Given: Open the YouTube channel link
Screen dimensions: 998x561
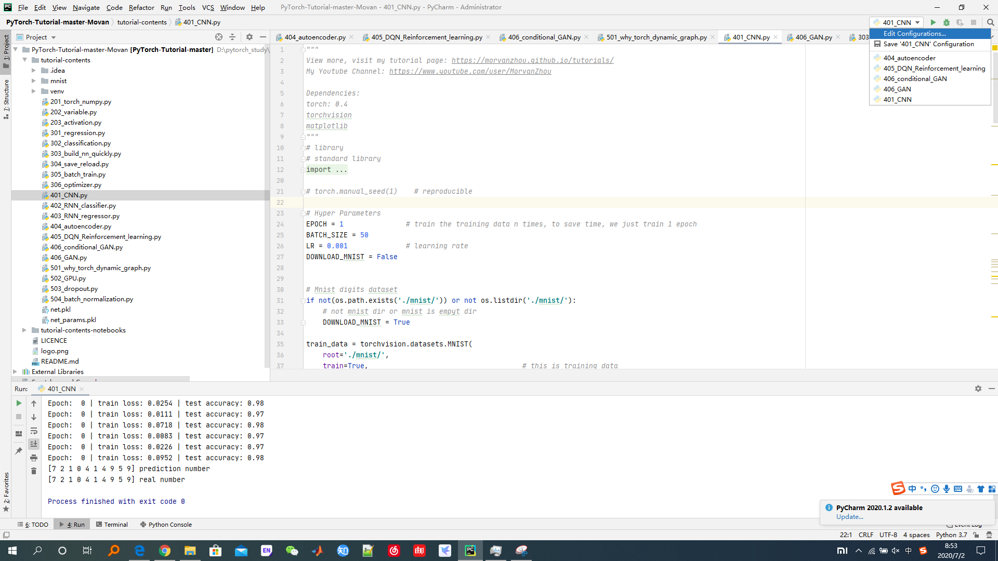Looking at the screenshot, I should (470, 71).
